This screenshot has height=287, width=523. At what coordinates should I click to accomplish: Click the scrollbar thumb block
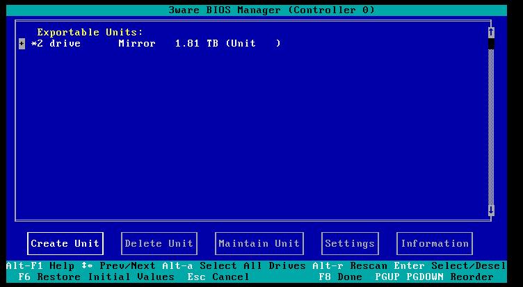click(491, 44)
